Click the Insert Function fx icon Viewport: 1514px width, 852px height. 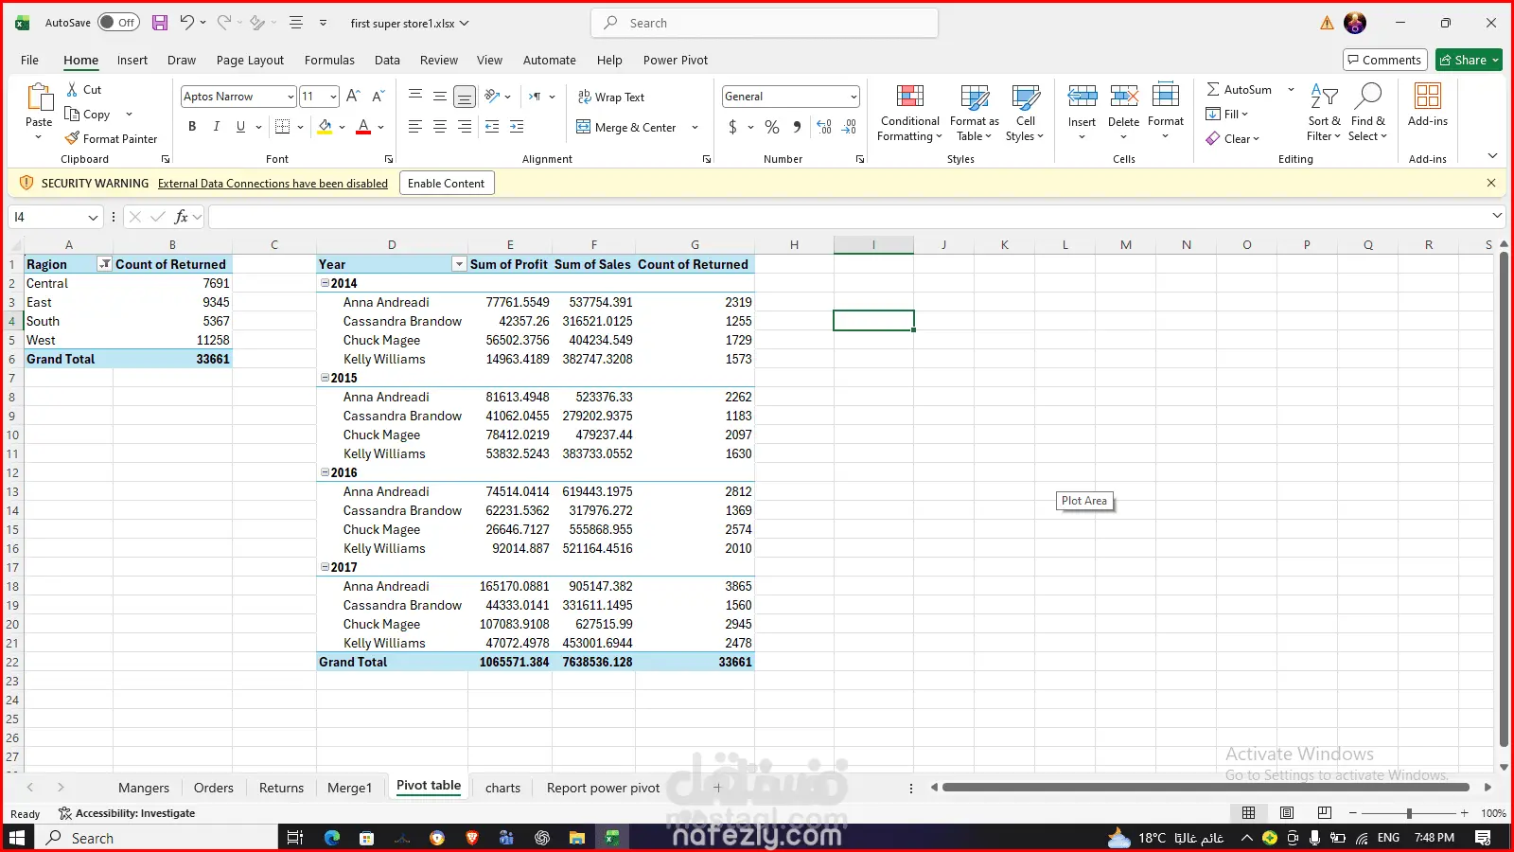click(181, 217)
